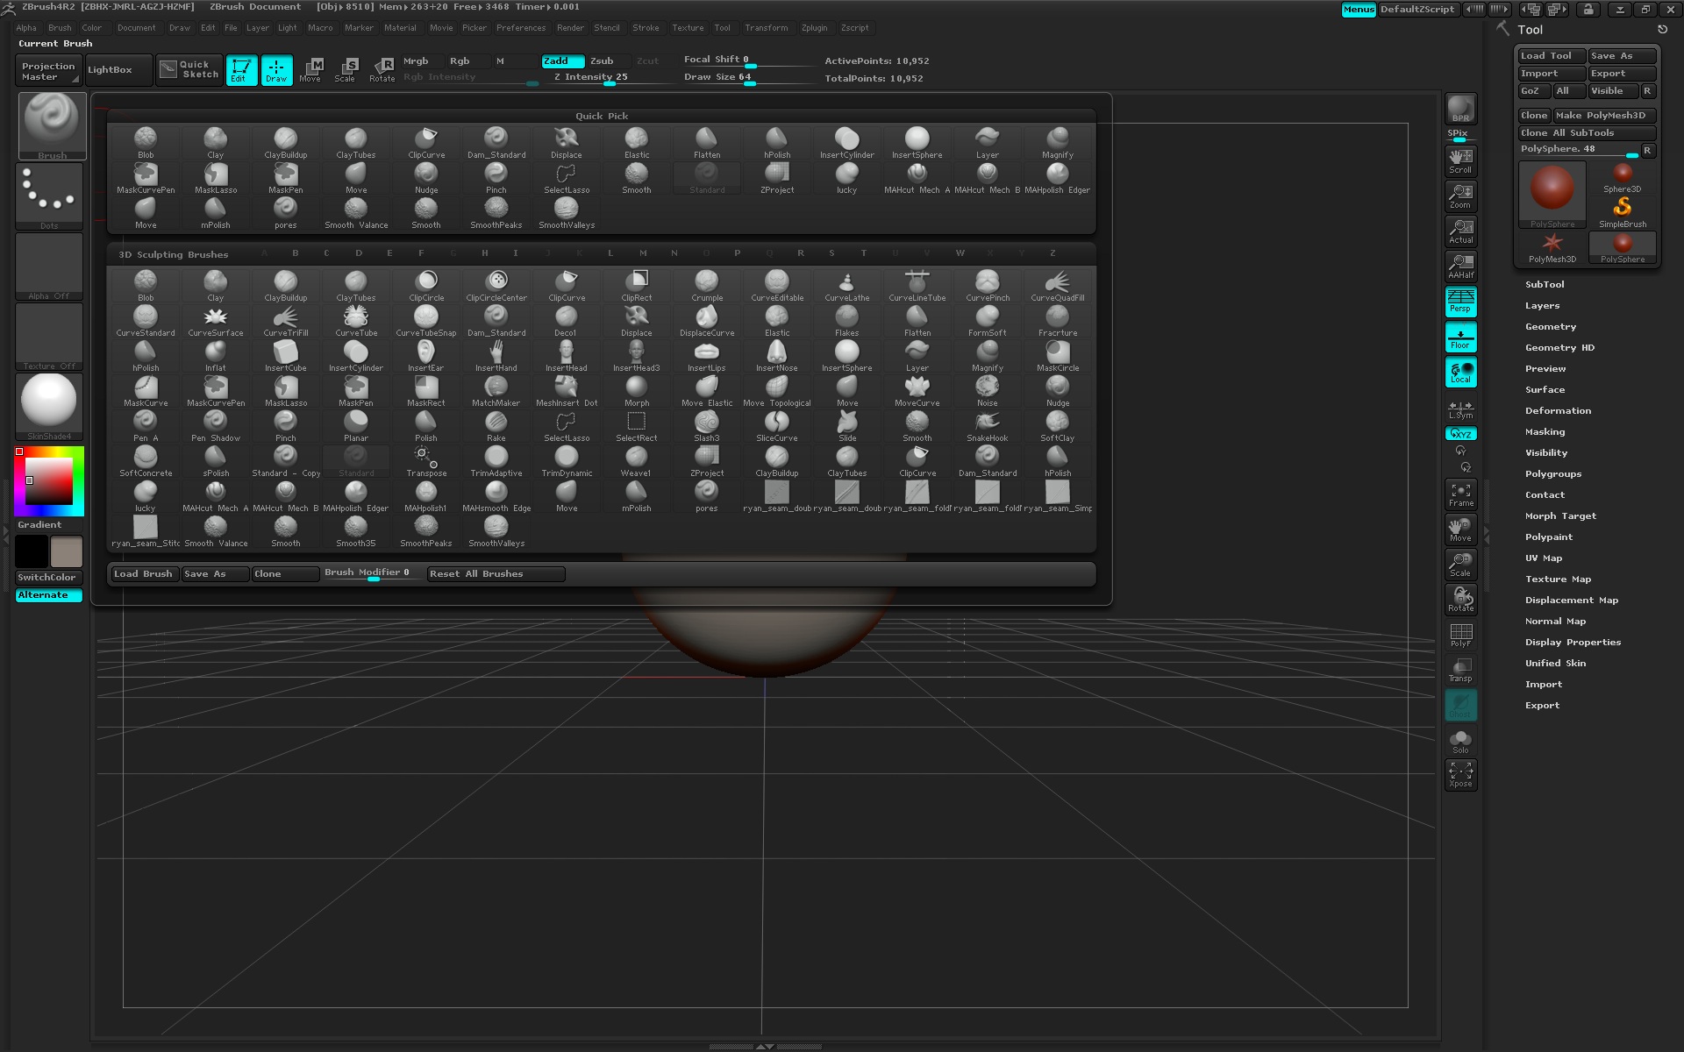The width and height of the screenshot is (1684, 1052).
Task: Expand the SubTool palette section
Action: 1545,285
